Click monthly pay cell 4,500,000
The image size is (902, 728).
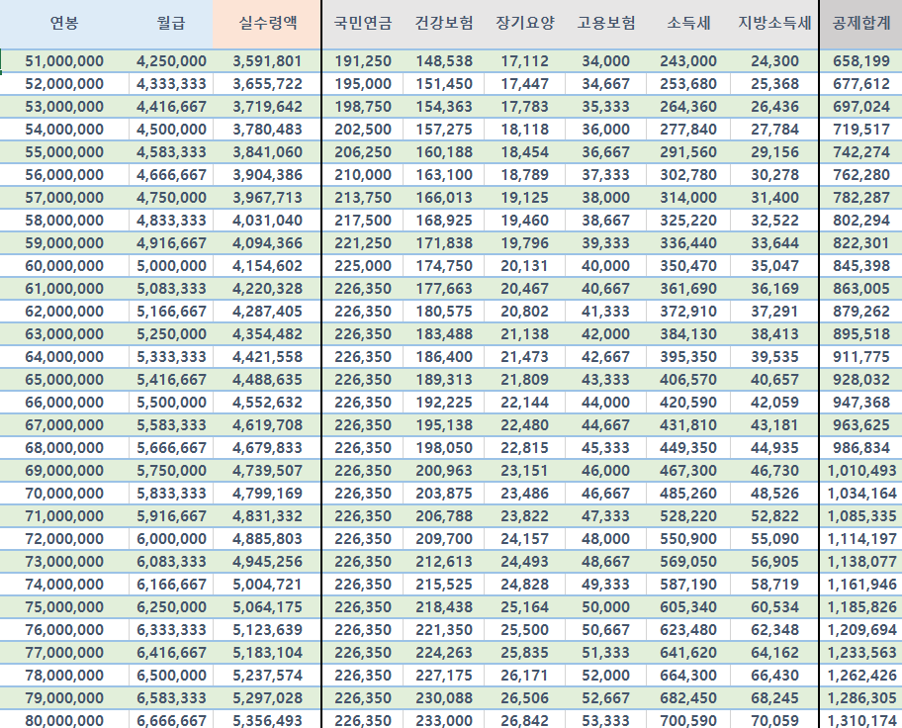pyautogui.click(x=171, y=130)
